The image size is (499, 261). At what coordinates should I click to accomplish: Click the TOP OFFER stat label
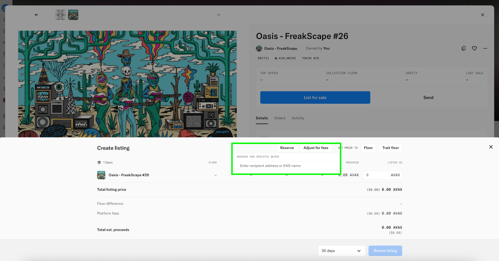coord(269,73)
